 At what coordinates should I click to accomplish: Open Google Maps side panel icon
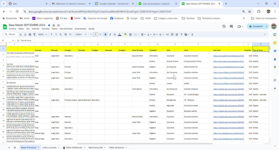coord(275,67)
